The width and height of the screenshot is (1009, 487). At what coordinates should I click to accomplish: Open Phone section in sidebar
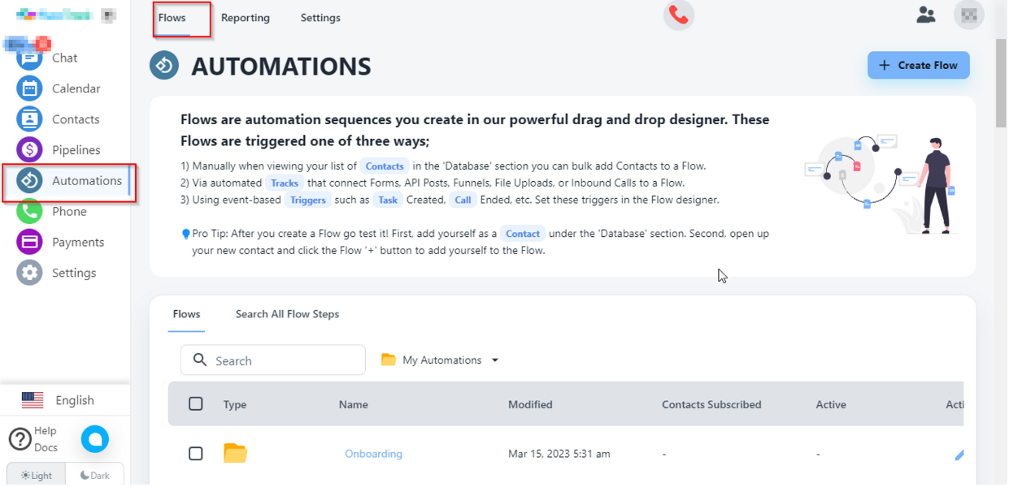[x=30, y=212]
